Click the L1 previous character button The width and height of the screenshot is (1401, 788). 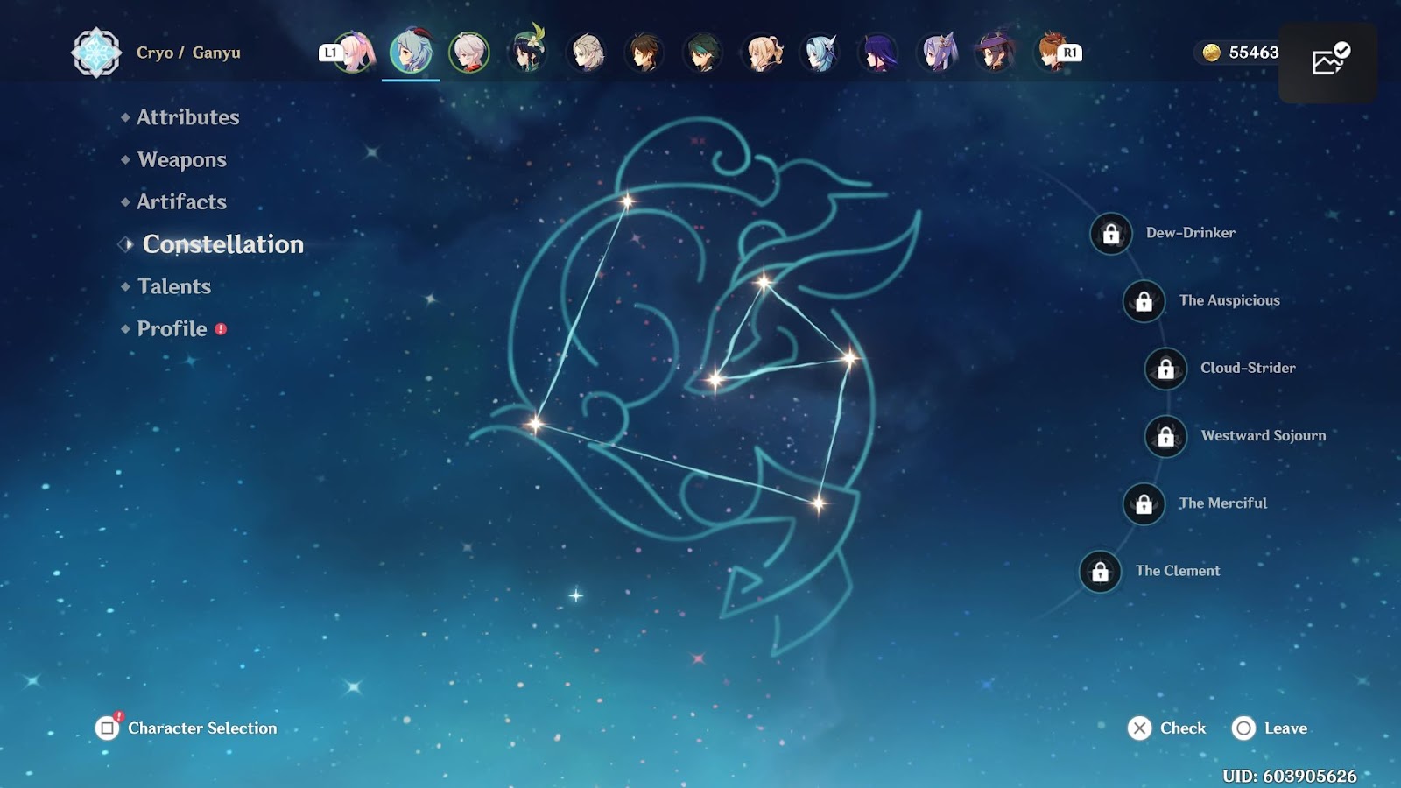(330, 53)
